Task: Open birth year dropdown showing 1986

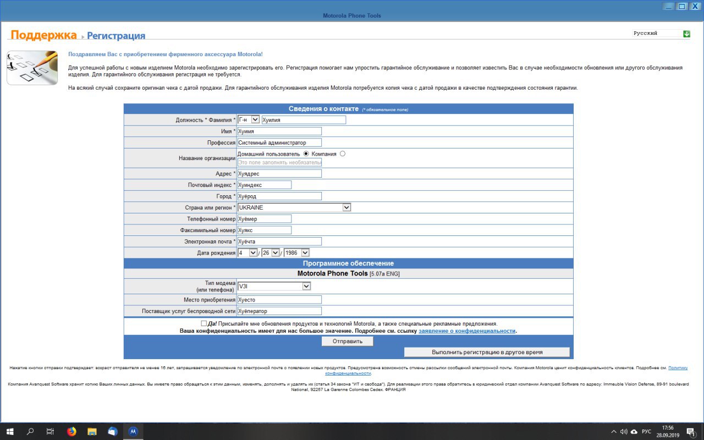Action: click(x=297, y=252)
